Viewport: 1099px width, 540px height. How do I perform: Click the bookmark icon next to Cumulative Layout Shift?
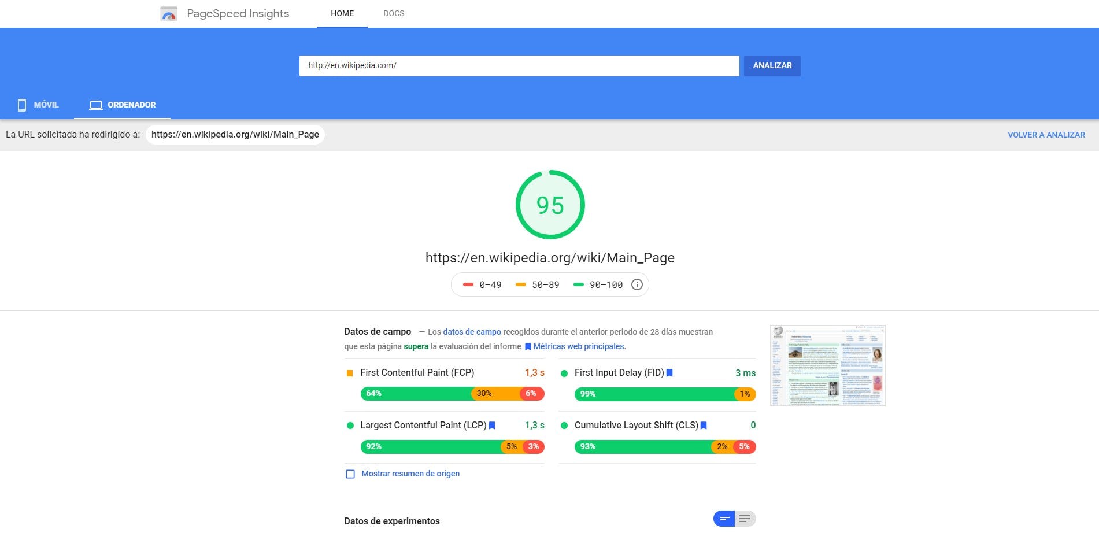click(x=704, y=426)
